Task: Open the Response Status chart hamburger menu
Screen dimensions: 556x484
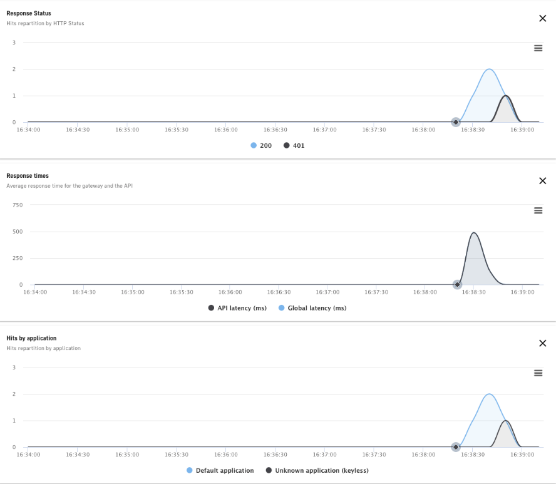Action: pyautogui.click(x=538, y=48)
